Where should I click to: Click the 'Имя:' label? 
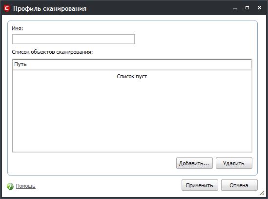click(x=17, y=28)
